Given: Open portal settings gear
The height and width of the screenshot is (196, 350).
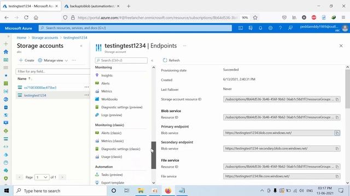Looking at the screenshot, I should point(270,28).
